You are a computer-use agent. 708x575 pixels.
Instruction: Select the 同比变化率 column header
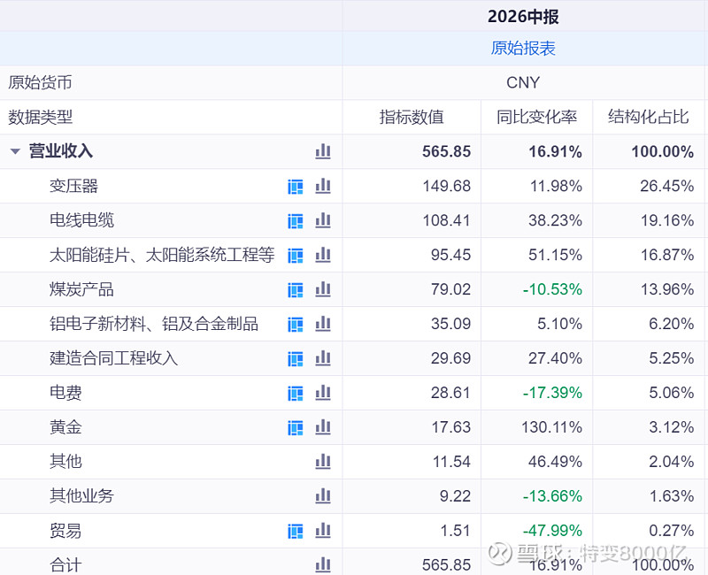click(536, 117)
